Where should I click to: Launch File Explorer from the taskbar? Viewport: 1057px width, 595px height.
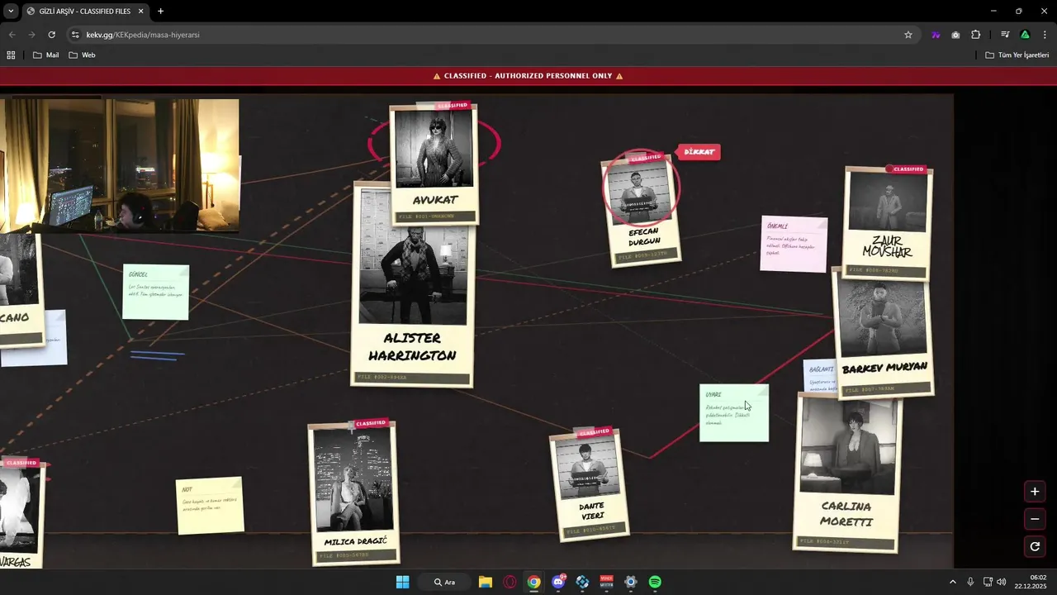click(x=486, y=582)
